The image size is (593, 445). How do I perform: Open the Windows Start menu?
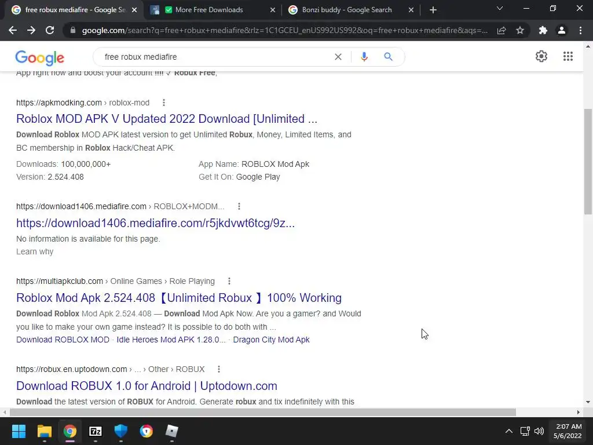click(19, 431)
